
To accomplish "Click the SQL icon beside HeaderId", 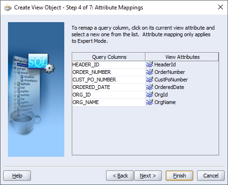I will coord(150,64).
